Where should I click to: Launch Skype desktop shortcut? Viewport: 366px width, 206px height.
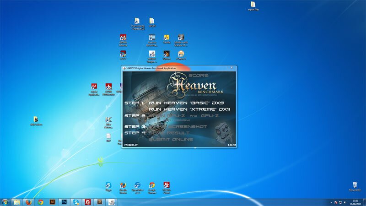click(108, 186)
